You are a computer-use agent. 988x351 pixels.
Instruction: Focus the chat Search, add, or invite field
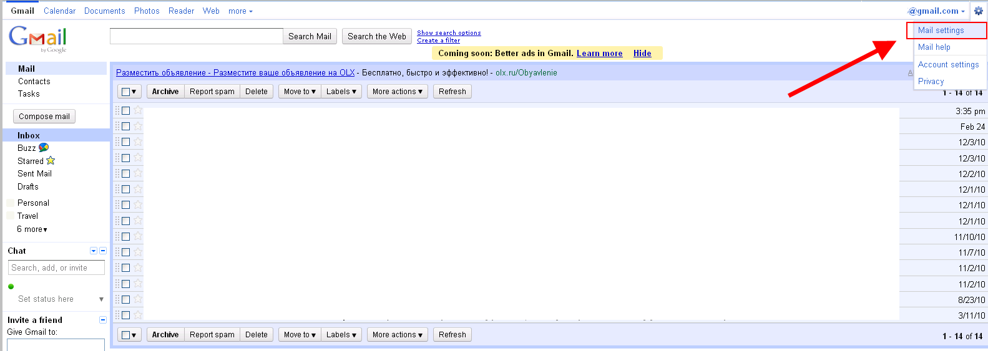56,267
